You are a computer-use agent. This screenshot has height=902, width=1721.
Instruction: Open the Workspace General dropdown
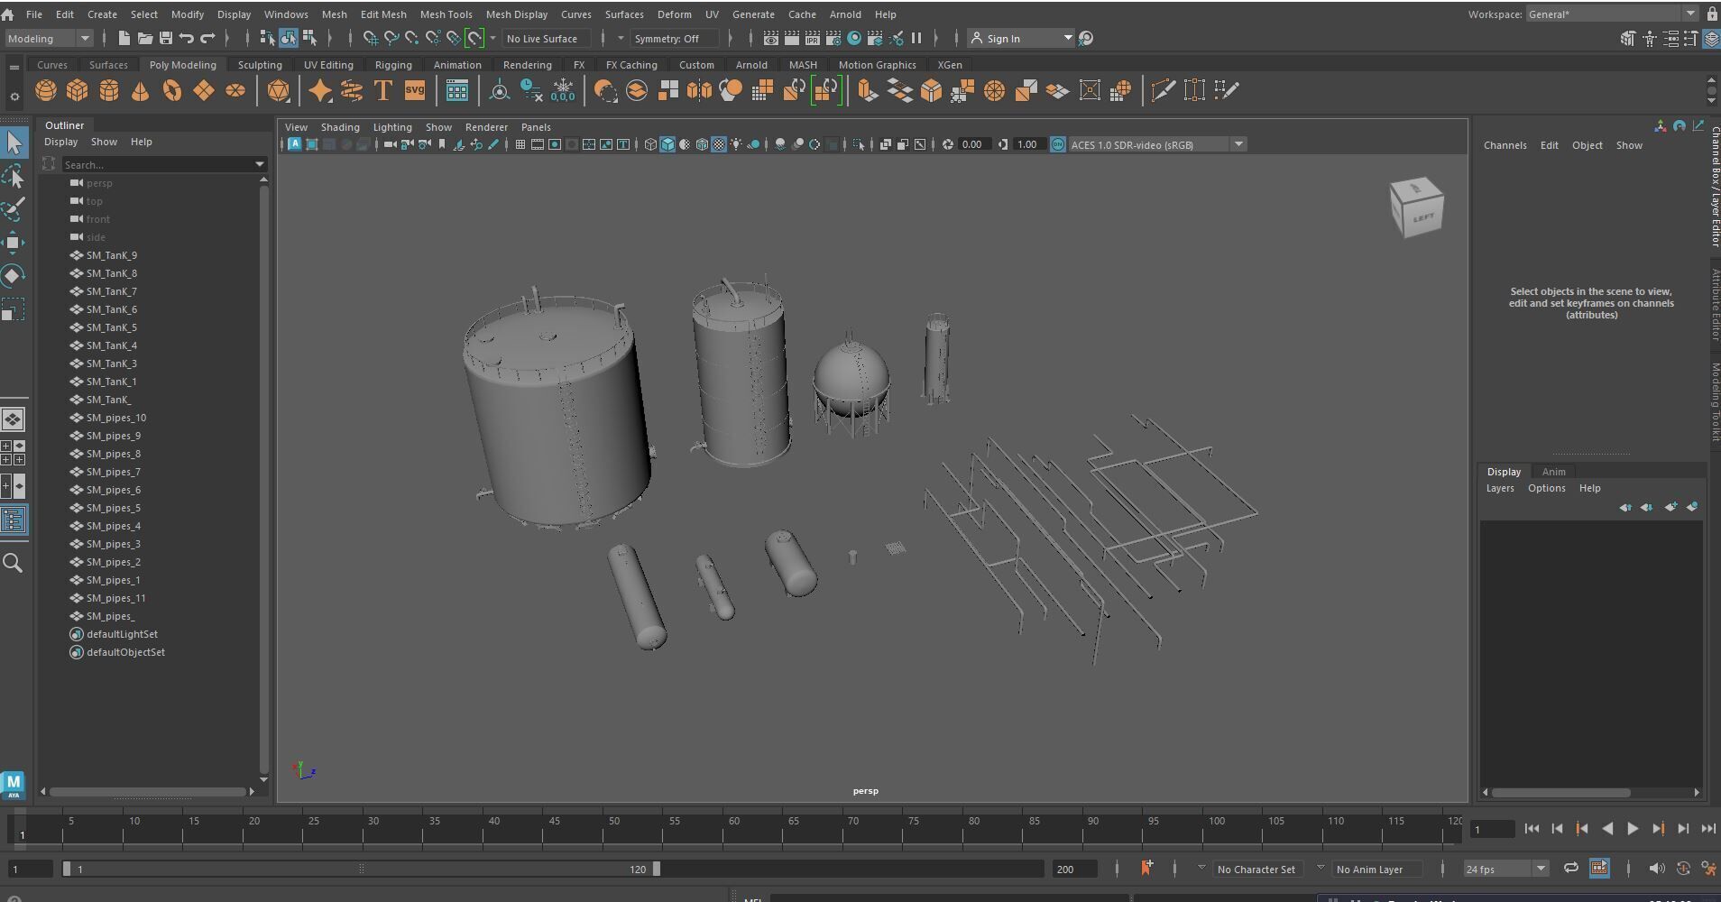pyautogui.click(x=1611, y=14)
